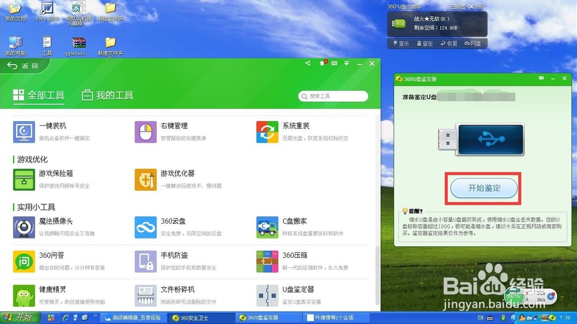Screen dimensions: 577x324
Task: Open the 手机防盗 phone lock icon
Action: coord(145,262)
